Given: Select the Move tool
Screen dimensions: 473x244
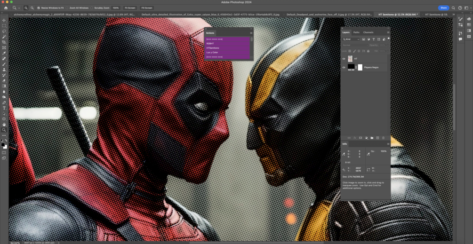Looking at the screenshot, I should point(4,20).
